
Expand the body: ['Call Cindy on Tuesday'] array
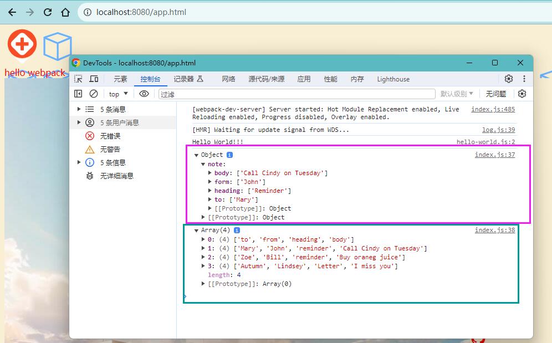[x=210, y=173]
